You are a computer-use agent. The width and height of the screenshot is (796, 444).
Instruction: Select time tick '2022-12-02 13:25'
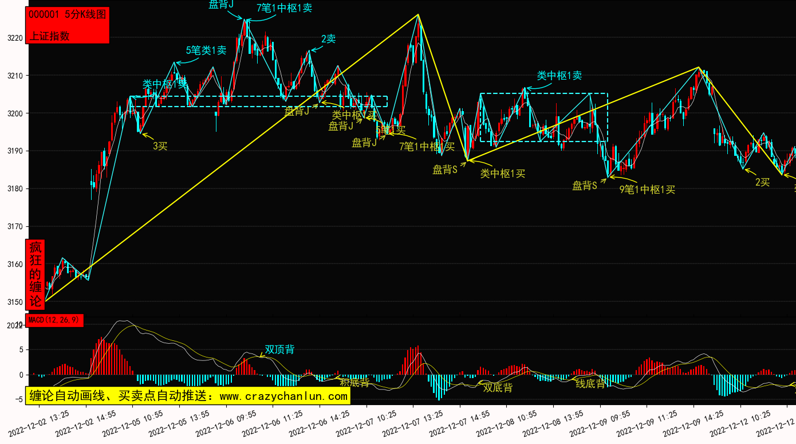click(x=40, y=423)
